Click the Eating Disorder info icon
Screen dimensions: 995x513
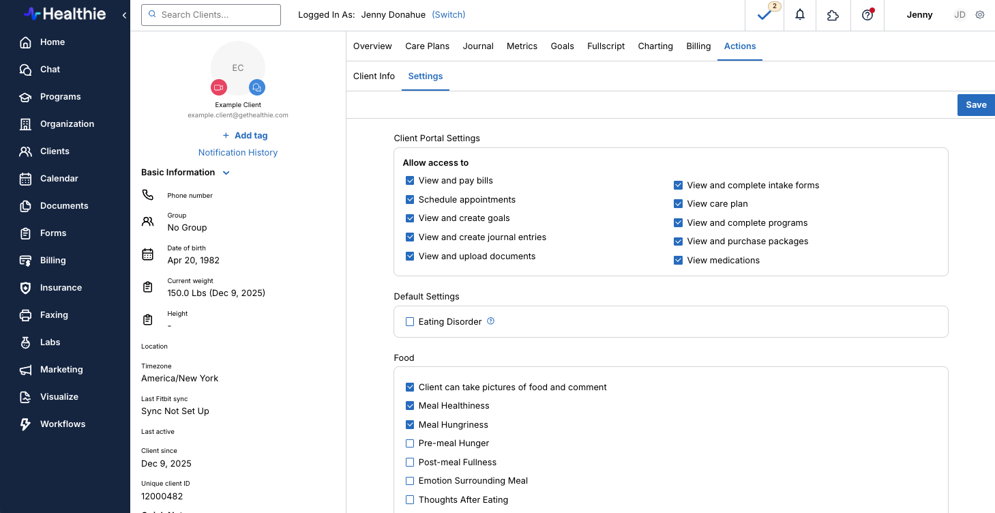pos(490,321)
